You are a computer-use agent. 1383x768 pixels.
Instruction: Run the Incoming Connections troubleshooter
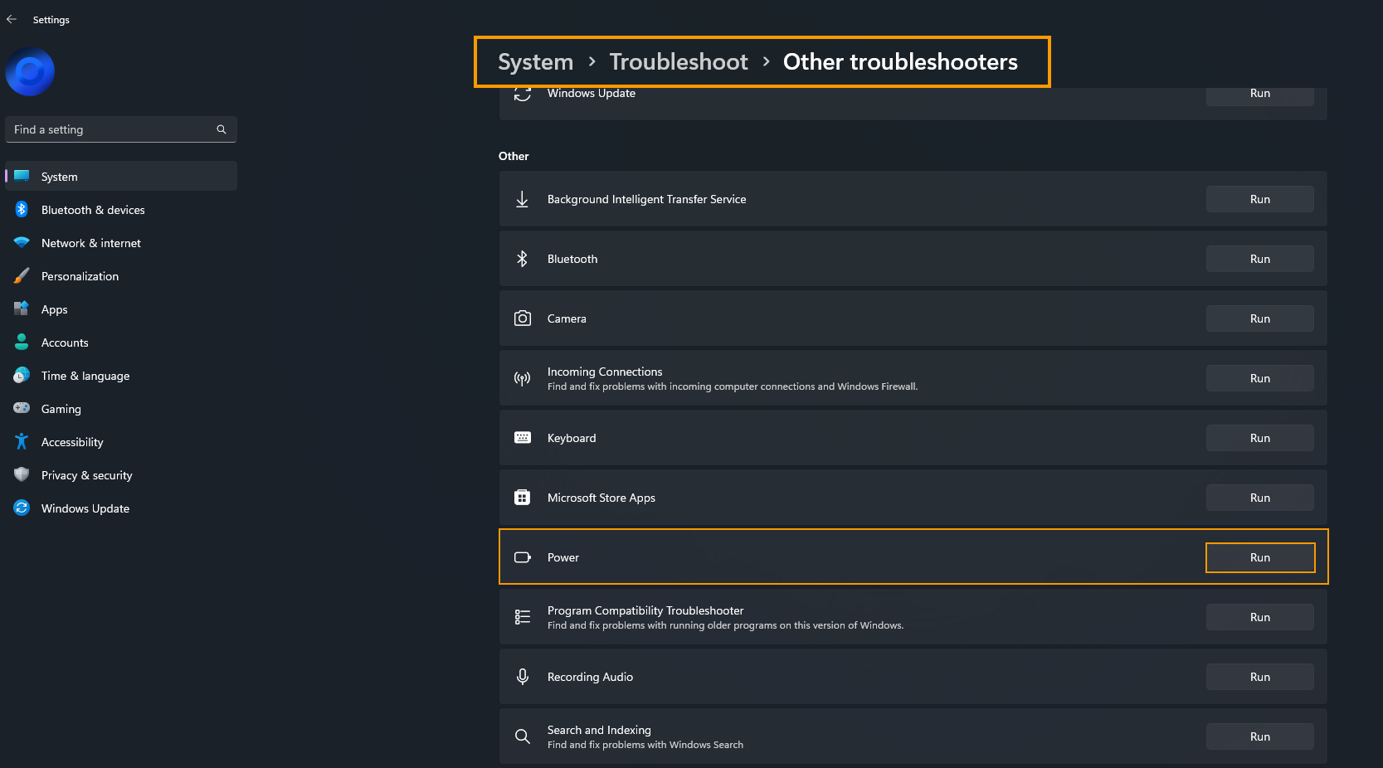click(1259, 378)
